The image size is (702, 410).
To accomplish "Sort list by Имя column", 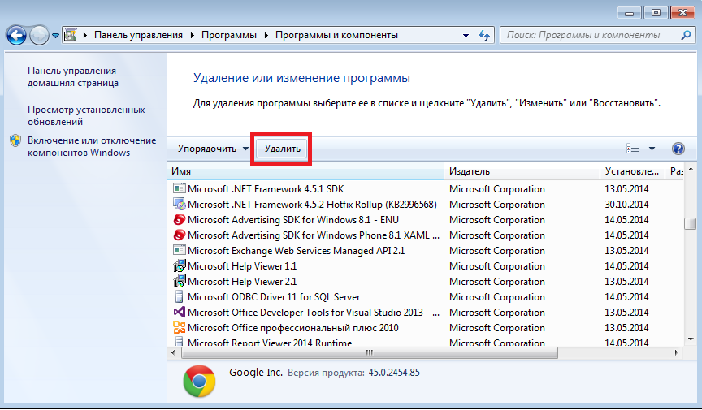I will (305, 171).
